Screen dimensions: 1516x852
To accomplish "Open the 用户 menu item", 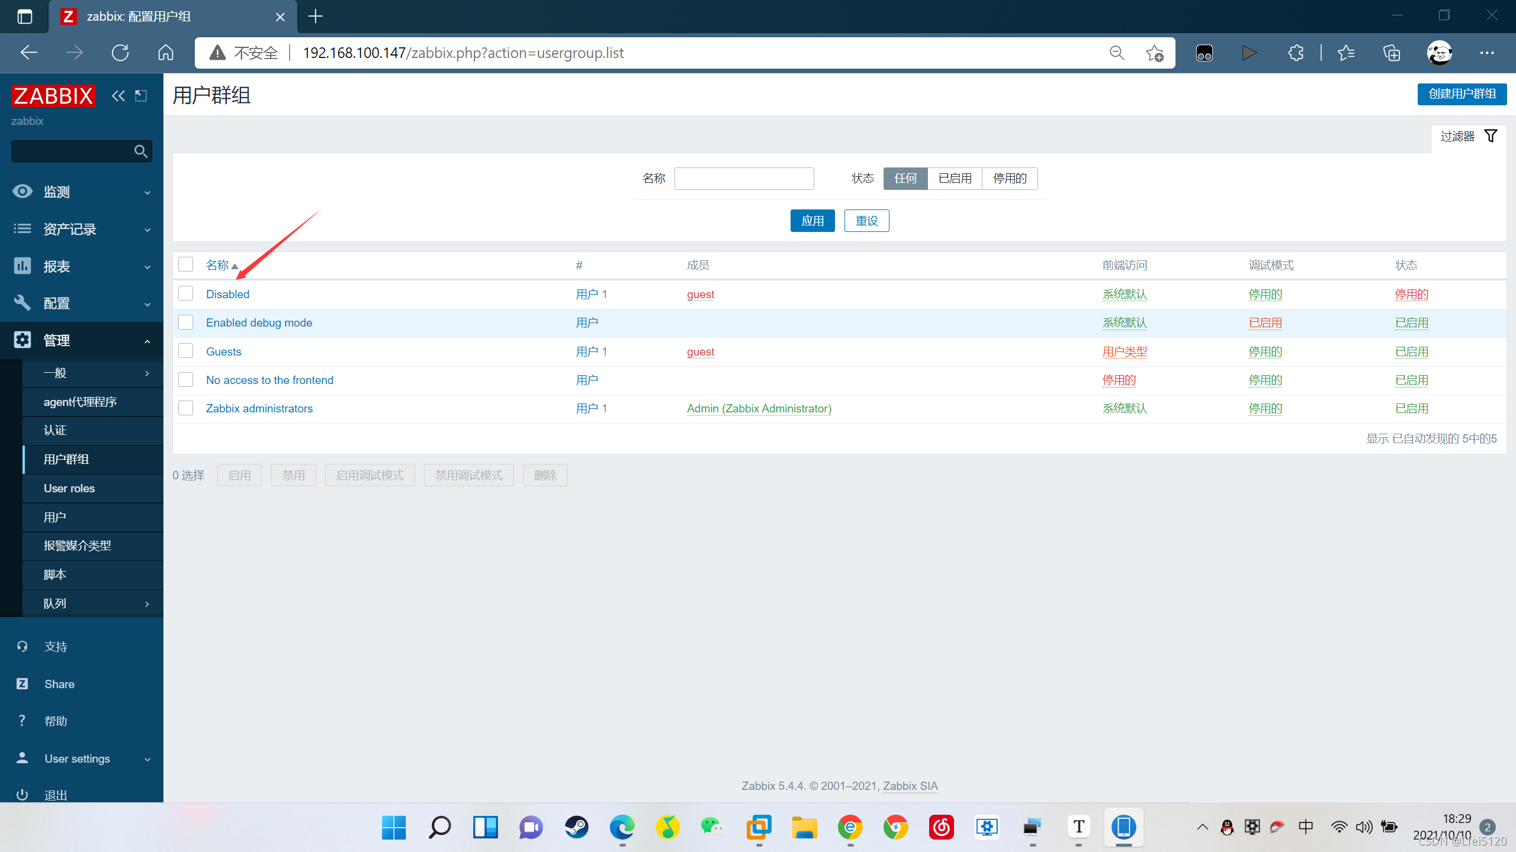I will (93, 517).
